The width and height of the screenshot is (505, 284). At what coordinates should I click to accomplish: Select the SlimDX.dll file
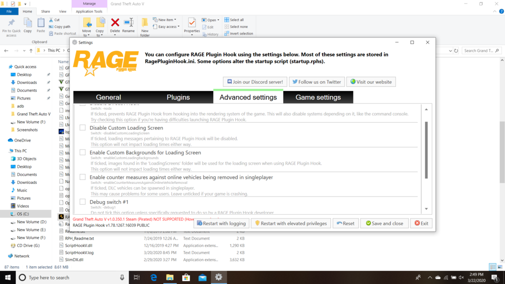[x=74, y=260]
